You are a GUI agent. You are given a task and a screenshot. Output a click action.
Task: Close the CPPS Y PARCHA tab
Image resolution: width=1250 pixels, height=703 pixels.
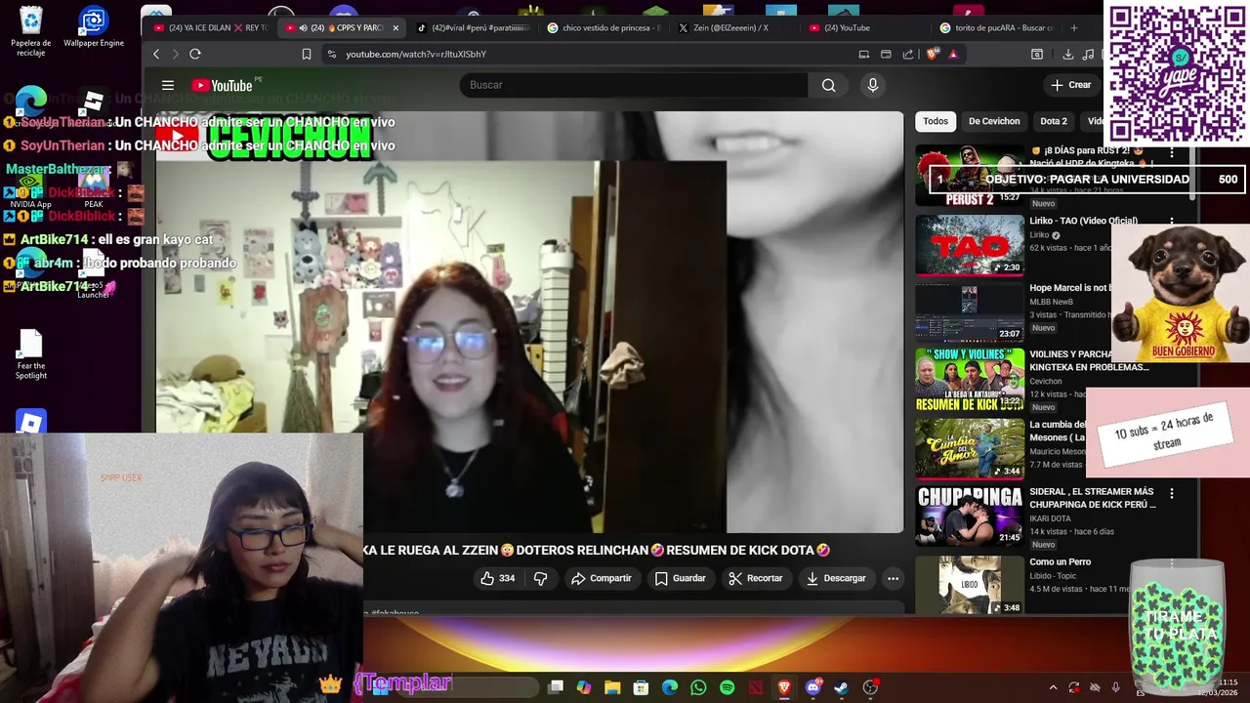pyautogui.click(x=396, y=27)
